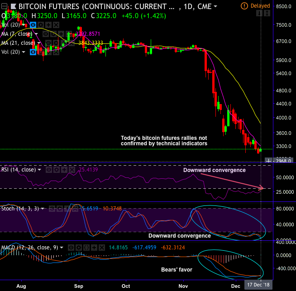Toggle visibility eye of MA (21, close)
Viewport: 296px width, 291px height.
click(x=48, y=43)
